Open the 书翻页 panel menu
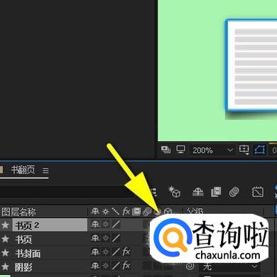277x277 pixels. (x=45, y=170)
